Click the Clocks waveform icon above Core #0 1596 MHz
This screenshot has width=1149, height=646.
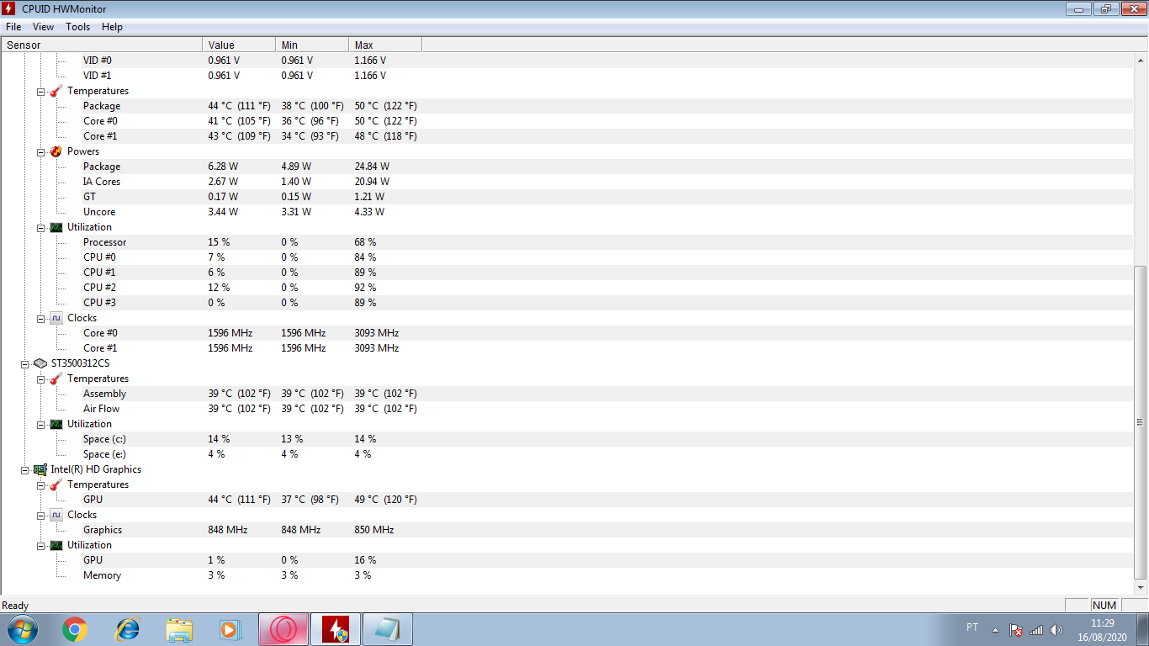click(56, 318)
